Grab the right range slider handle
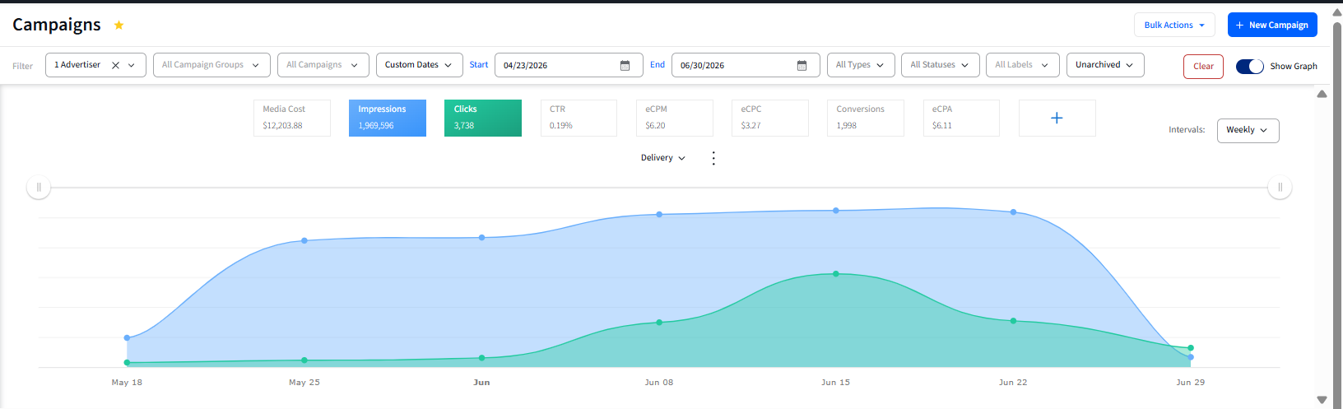This screenshot has width=1343, height=409. [1280, 188]
